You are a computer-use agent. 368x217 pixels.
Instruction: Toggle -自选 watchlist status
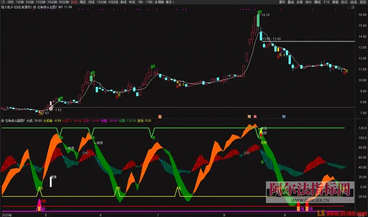click(354, 2)
